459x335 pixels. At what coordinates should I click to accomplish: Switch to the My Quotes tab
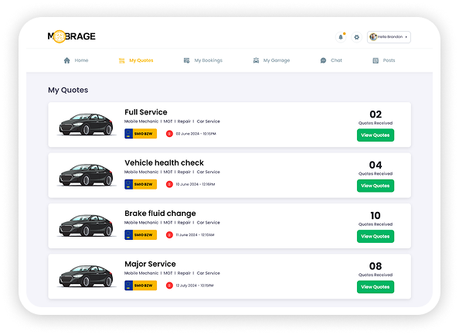point(136,60)
